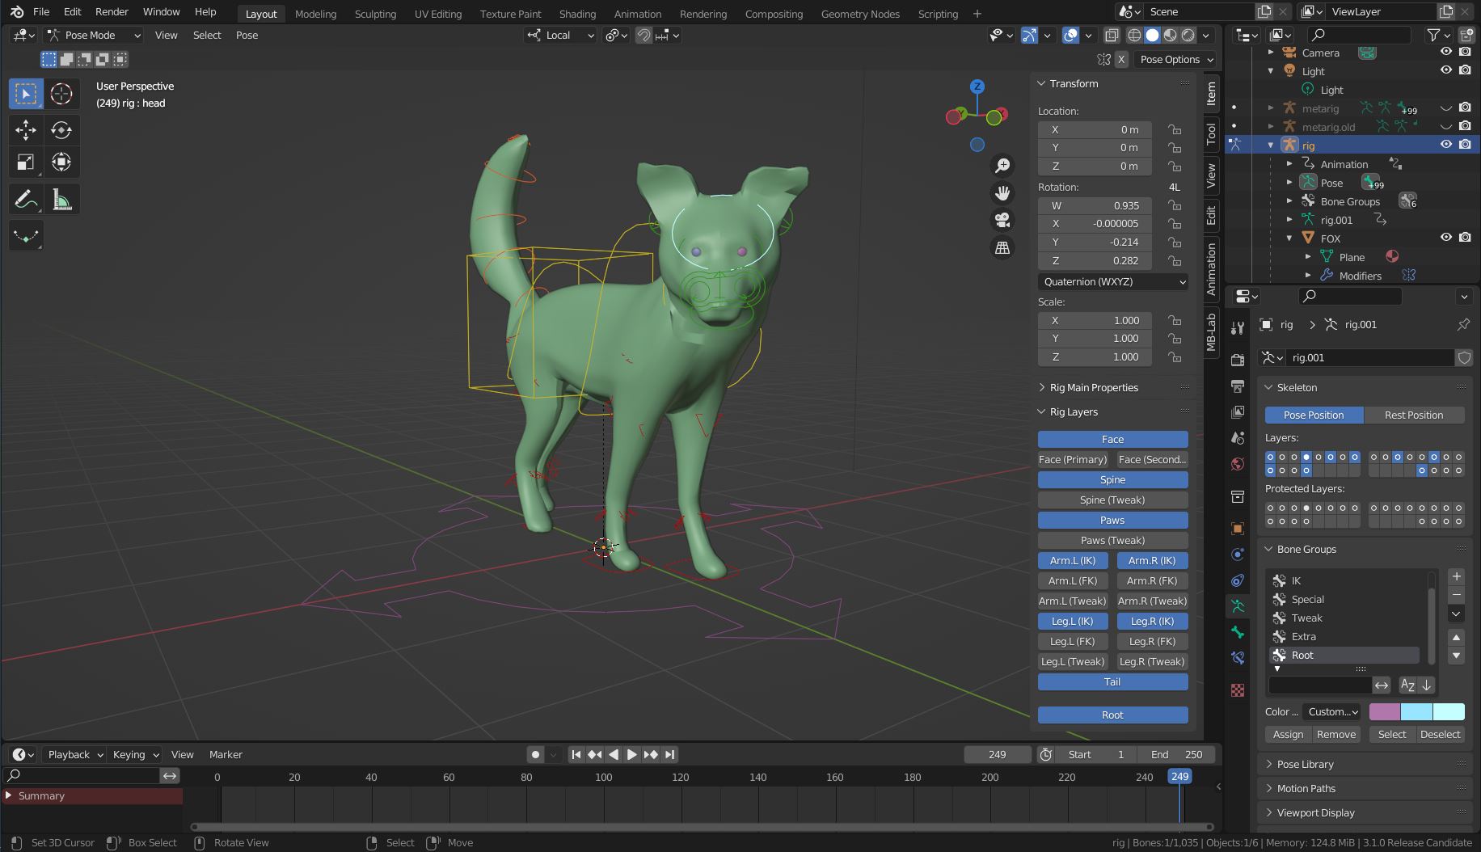Toggle rig visibility eye in outliner

tap(1446, 144)
